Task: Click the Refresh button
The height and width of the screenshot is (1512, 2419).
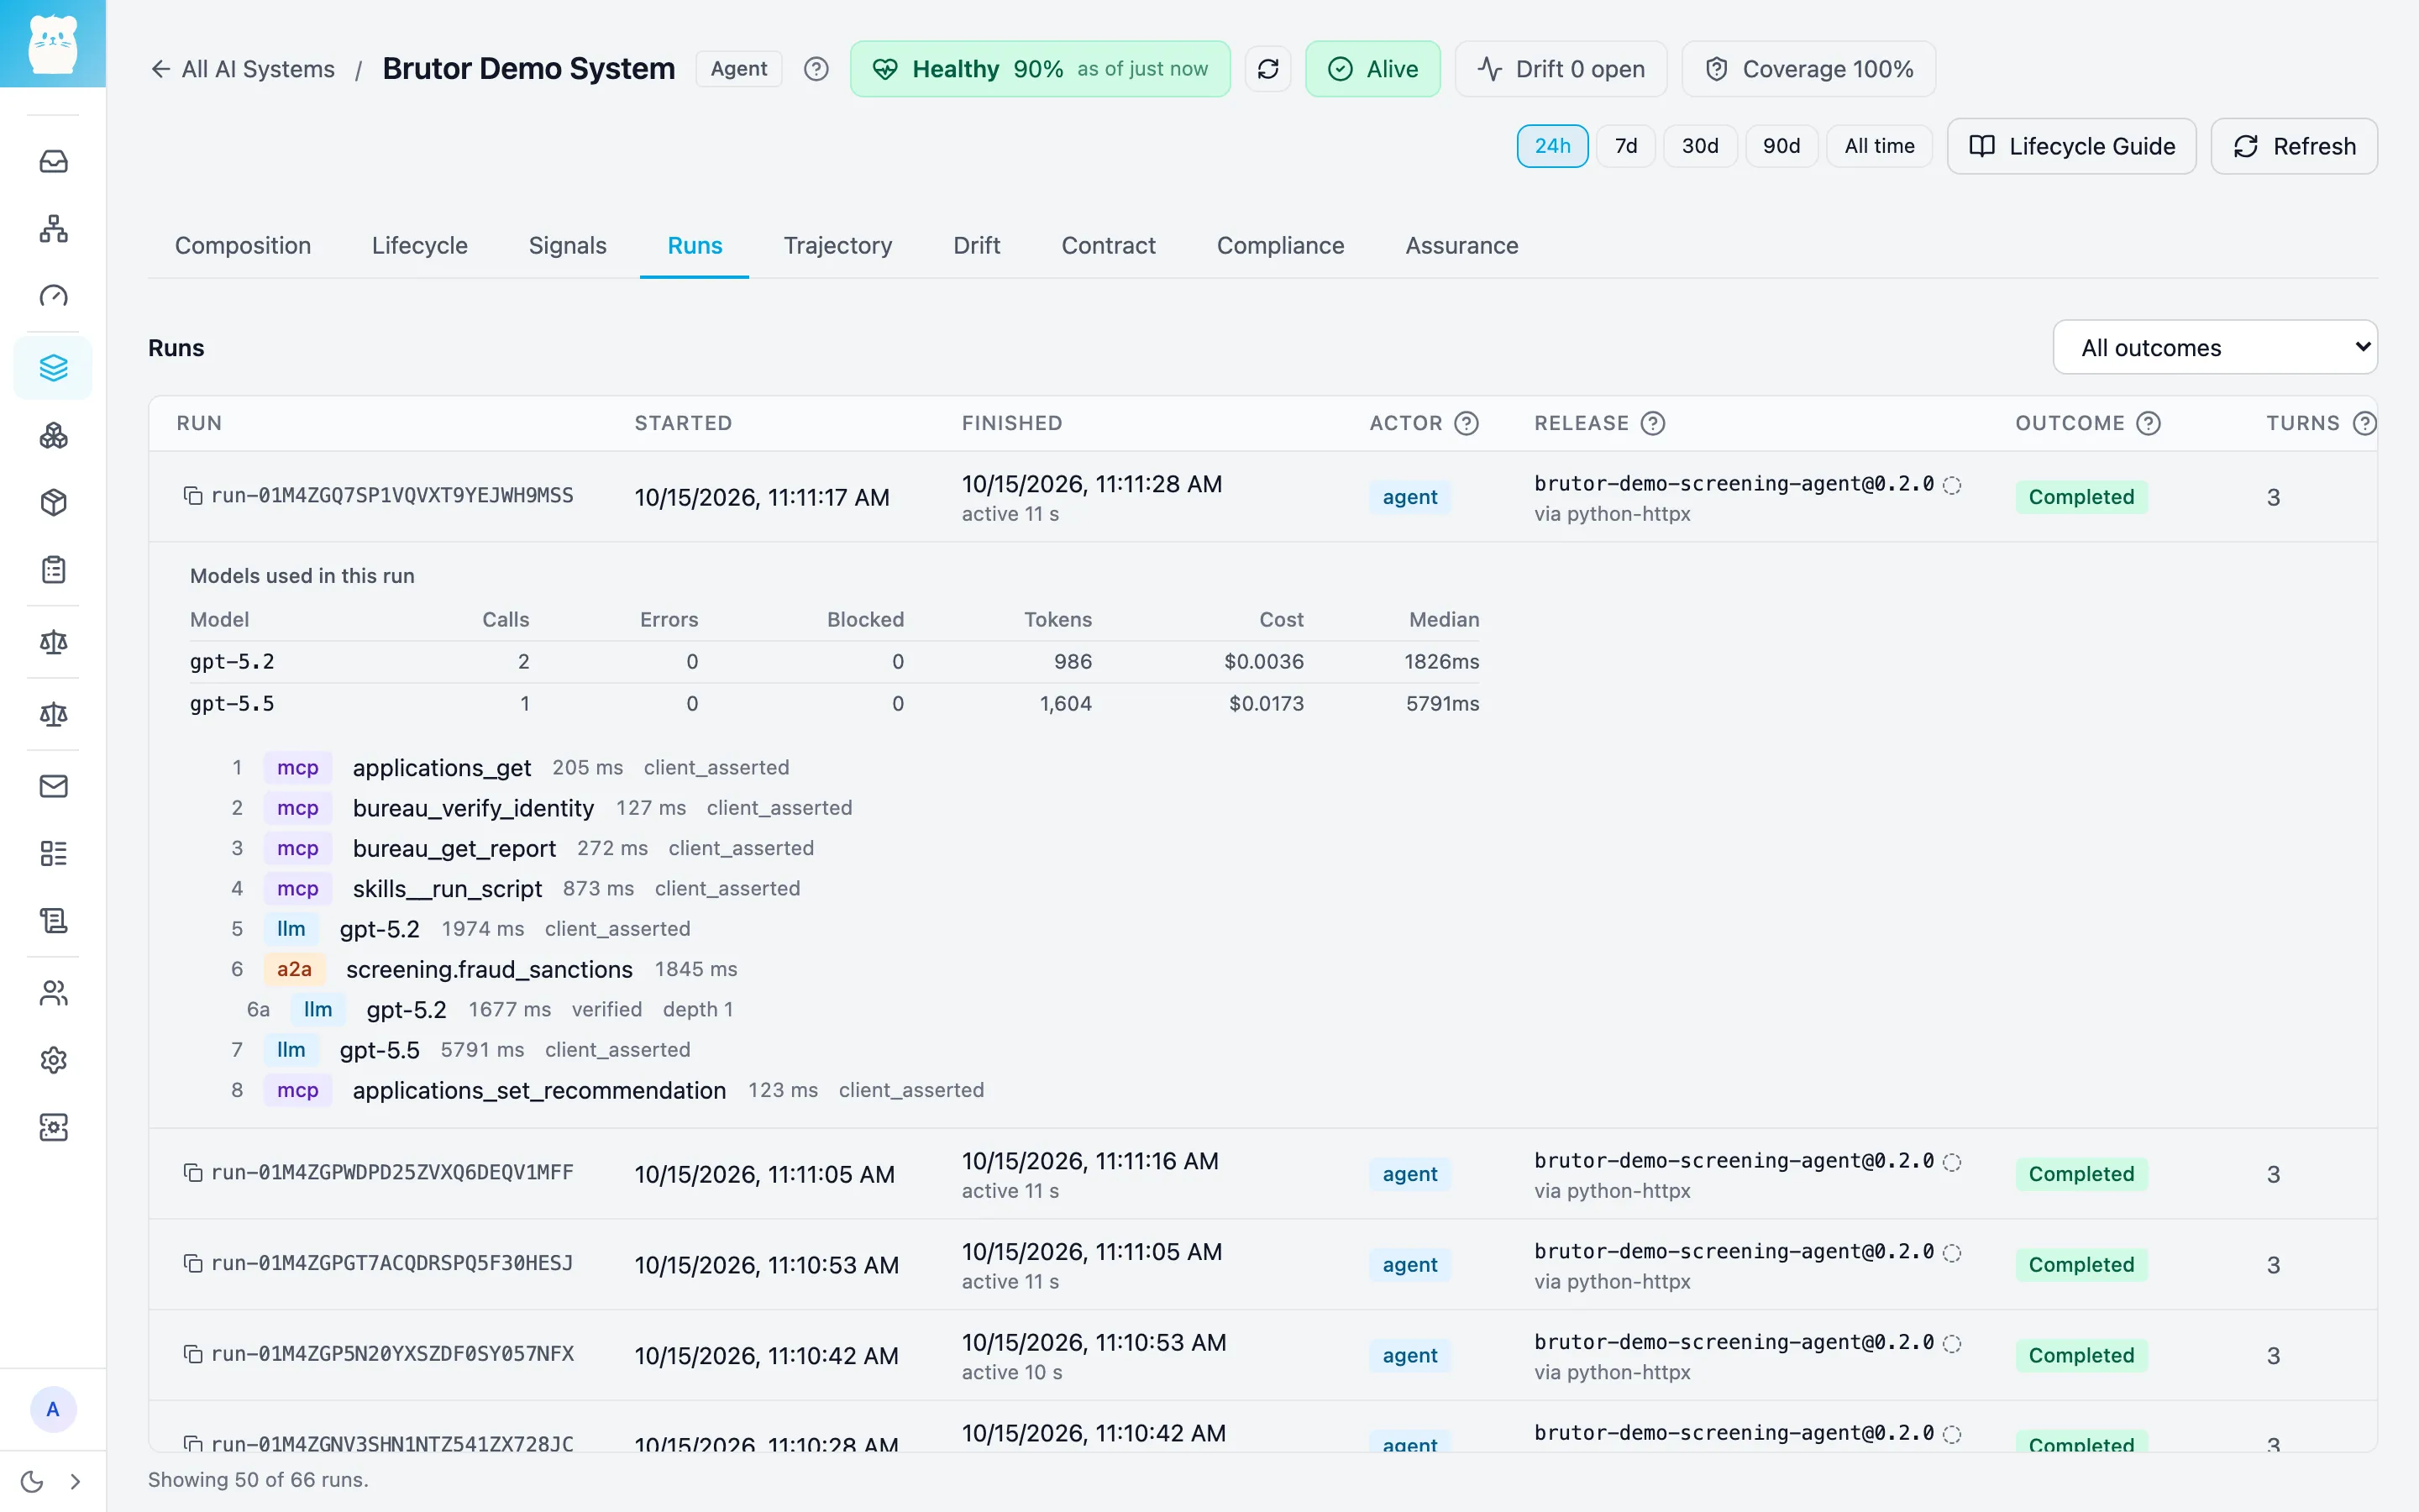Action: [2294, 146]
